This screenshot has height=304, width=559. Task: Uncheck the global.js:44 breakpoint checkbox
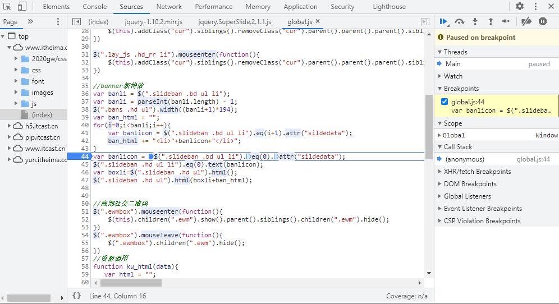click(x=444, y=102)
